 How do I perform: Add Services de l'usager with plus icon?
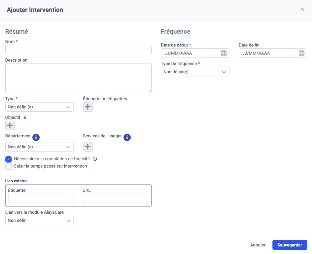coord(88,146)
